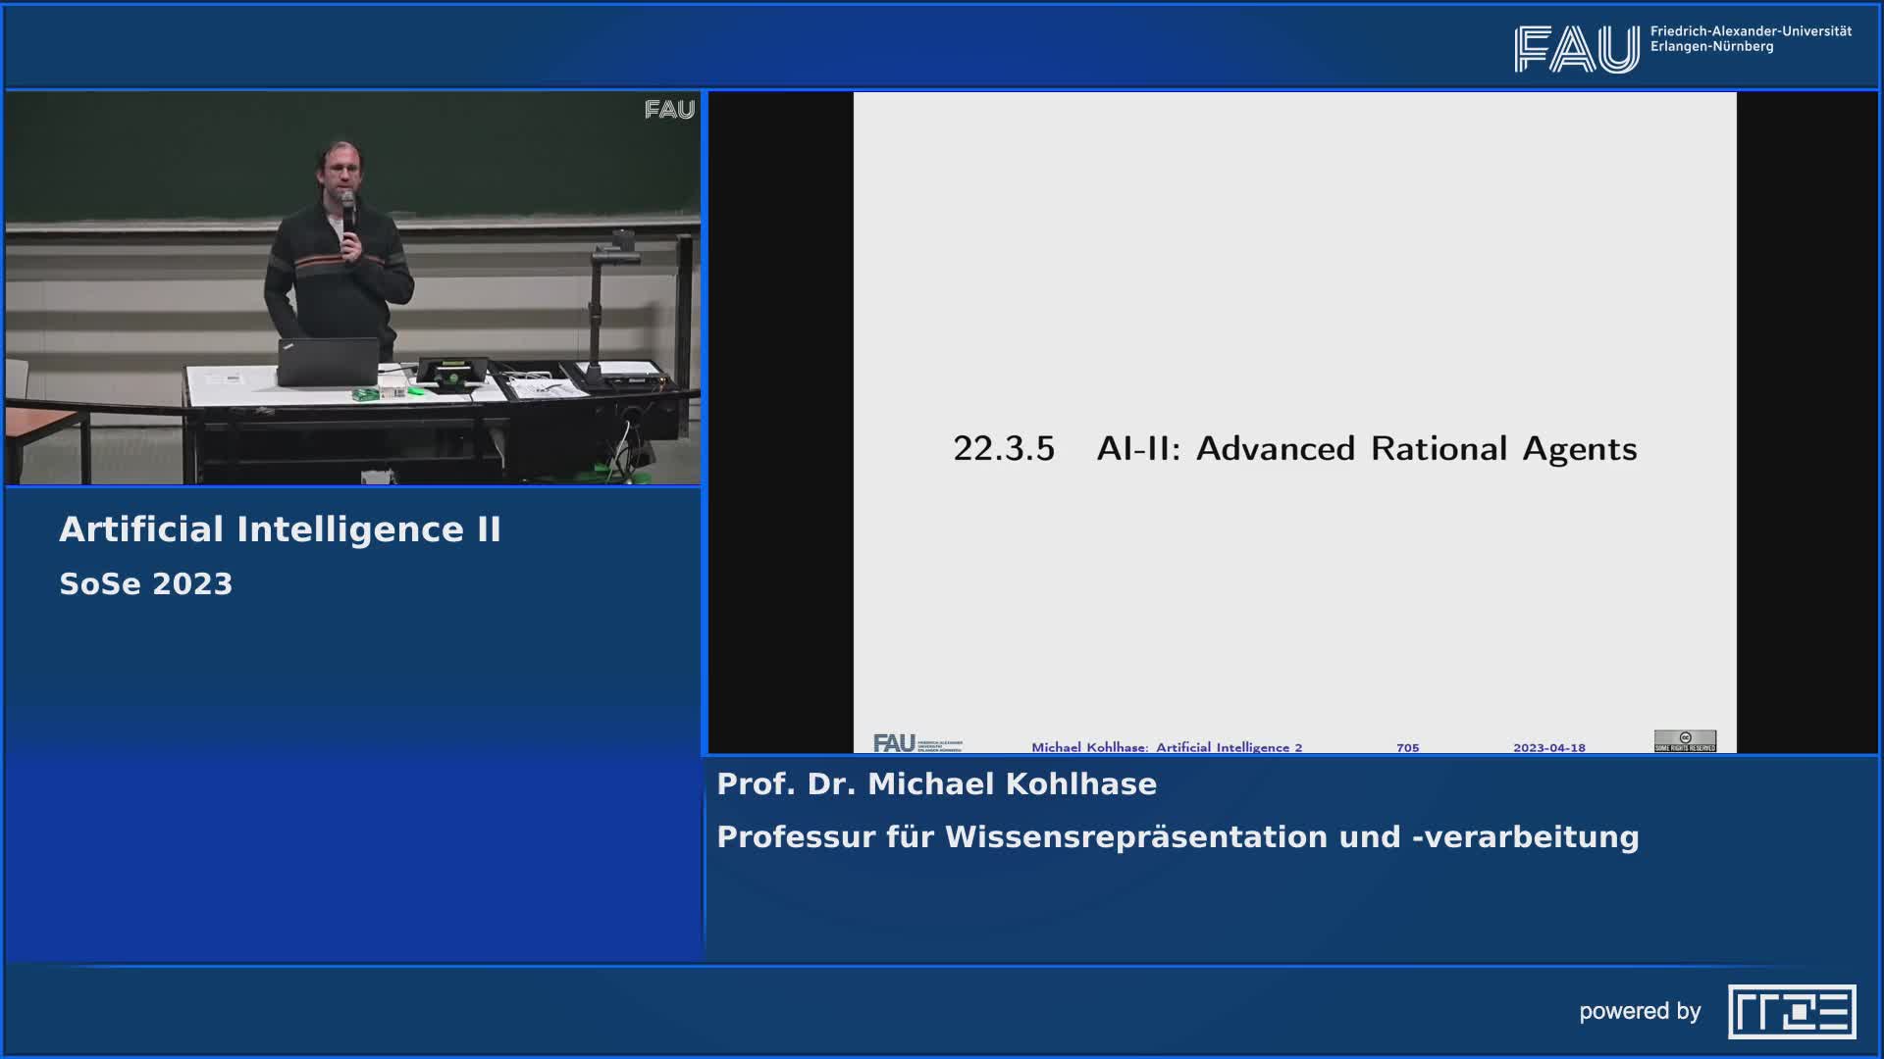1884x1059 pixels.
Task: Click the 'Artificial Intelligence II' course title
Action: coord(280,529)
